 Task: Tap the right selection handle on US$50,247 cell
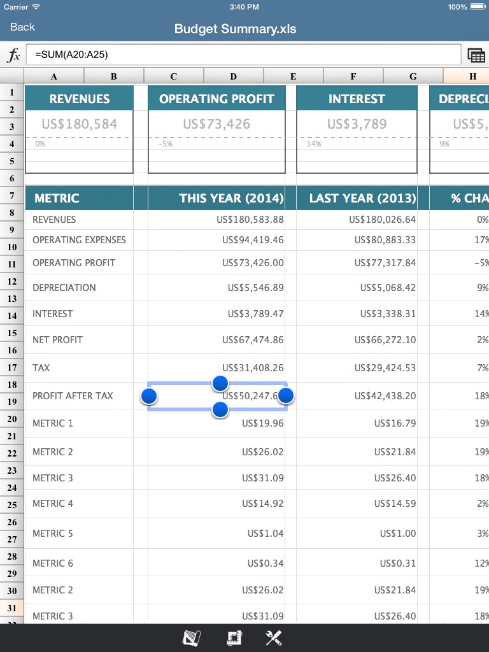click(x=286, y=396)
